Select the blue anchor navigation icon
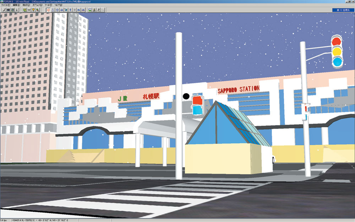This screenshot has height=222, width=355. 53,10
